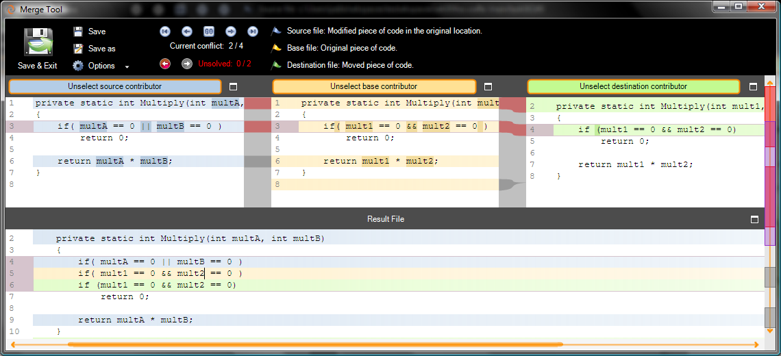Go to next unsolved conflict gray arrow
Screen dimensions: 781x356
[187, 63]
